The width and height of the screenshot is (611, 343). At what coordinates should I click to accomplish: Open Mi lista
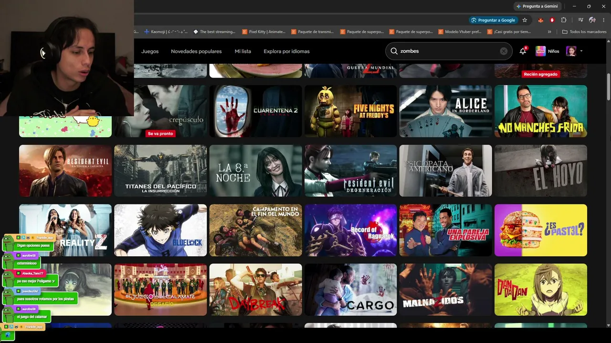(242, 51)
